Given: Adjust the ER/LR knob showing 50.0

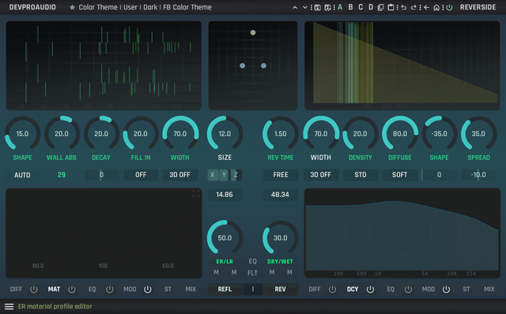Looking at the screenshot, I should pyautogui.click(x=225, y=238).
